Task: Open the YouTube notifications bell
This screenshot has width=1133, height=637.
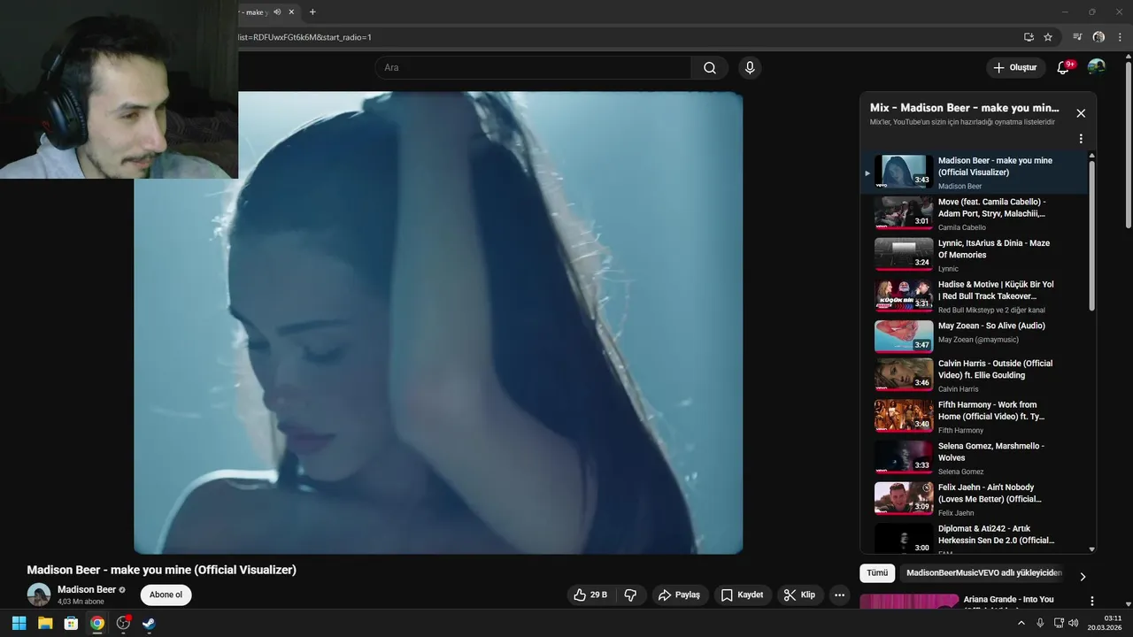Action: pos(1064,67)
